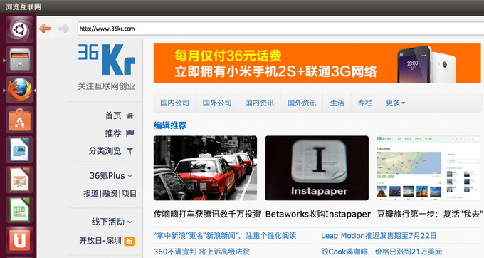Image resolution: width=484 pixels, height=258 pixels.
Task: Switch to the 国外资讯 tab
Action: tap(302, 103)
